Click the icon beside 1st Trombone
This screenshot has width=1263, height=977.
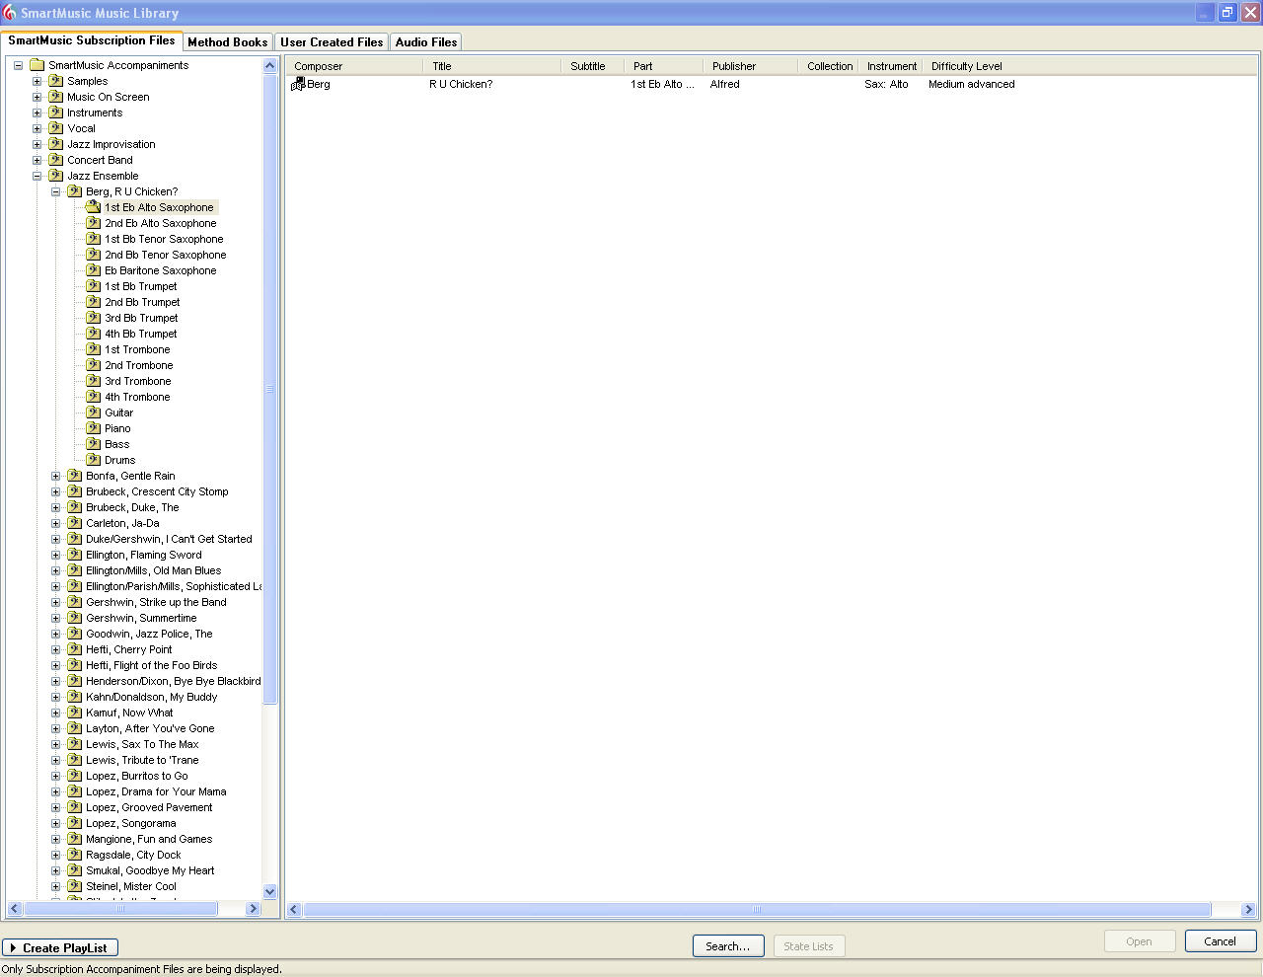[x=94, y=349]
